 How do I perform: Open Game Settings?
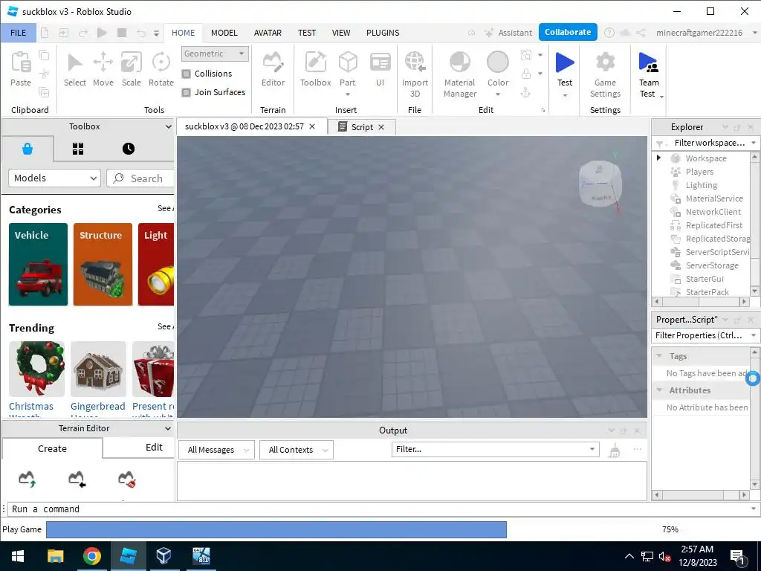(x=605, y=74)
